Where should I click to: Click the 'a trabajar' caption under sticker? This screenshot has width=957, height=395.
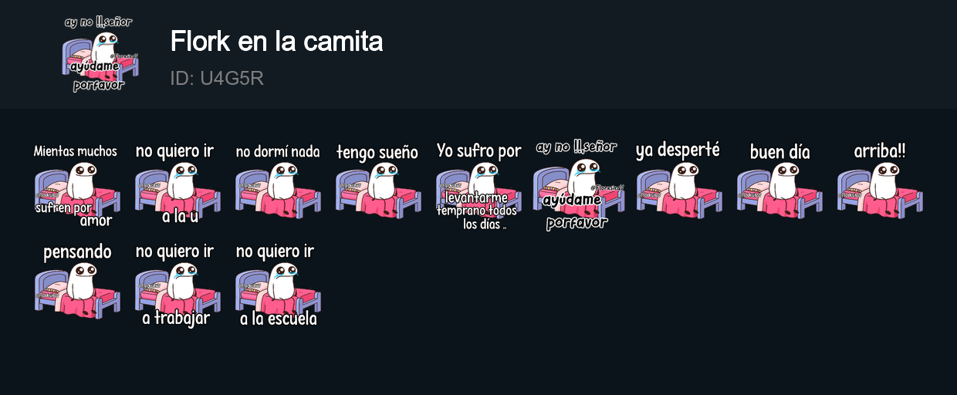click(176, 318)
